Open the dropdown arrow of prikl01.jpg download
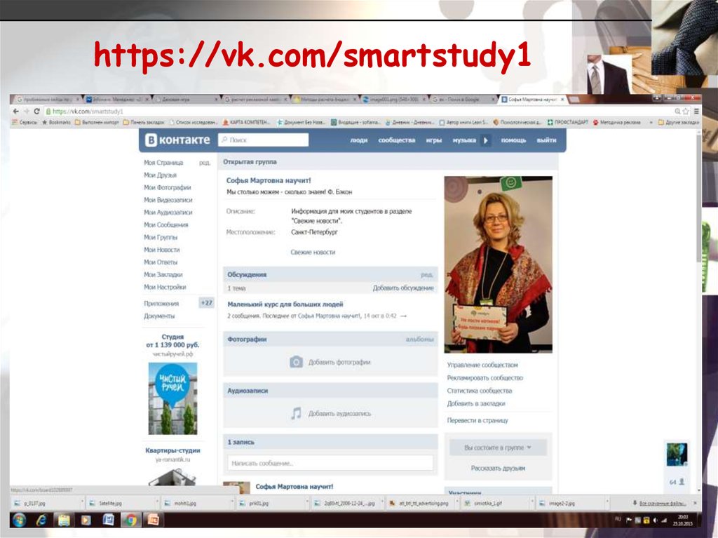The height and width of the screenshot is (538, 718). pos(307,503)
